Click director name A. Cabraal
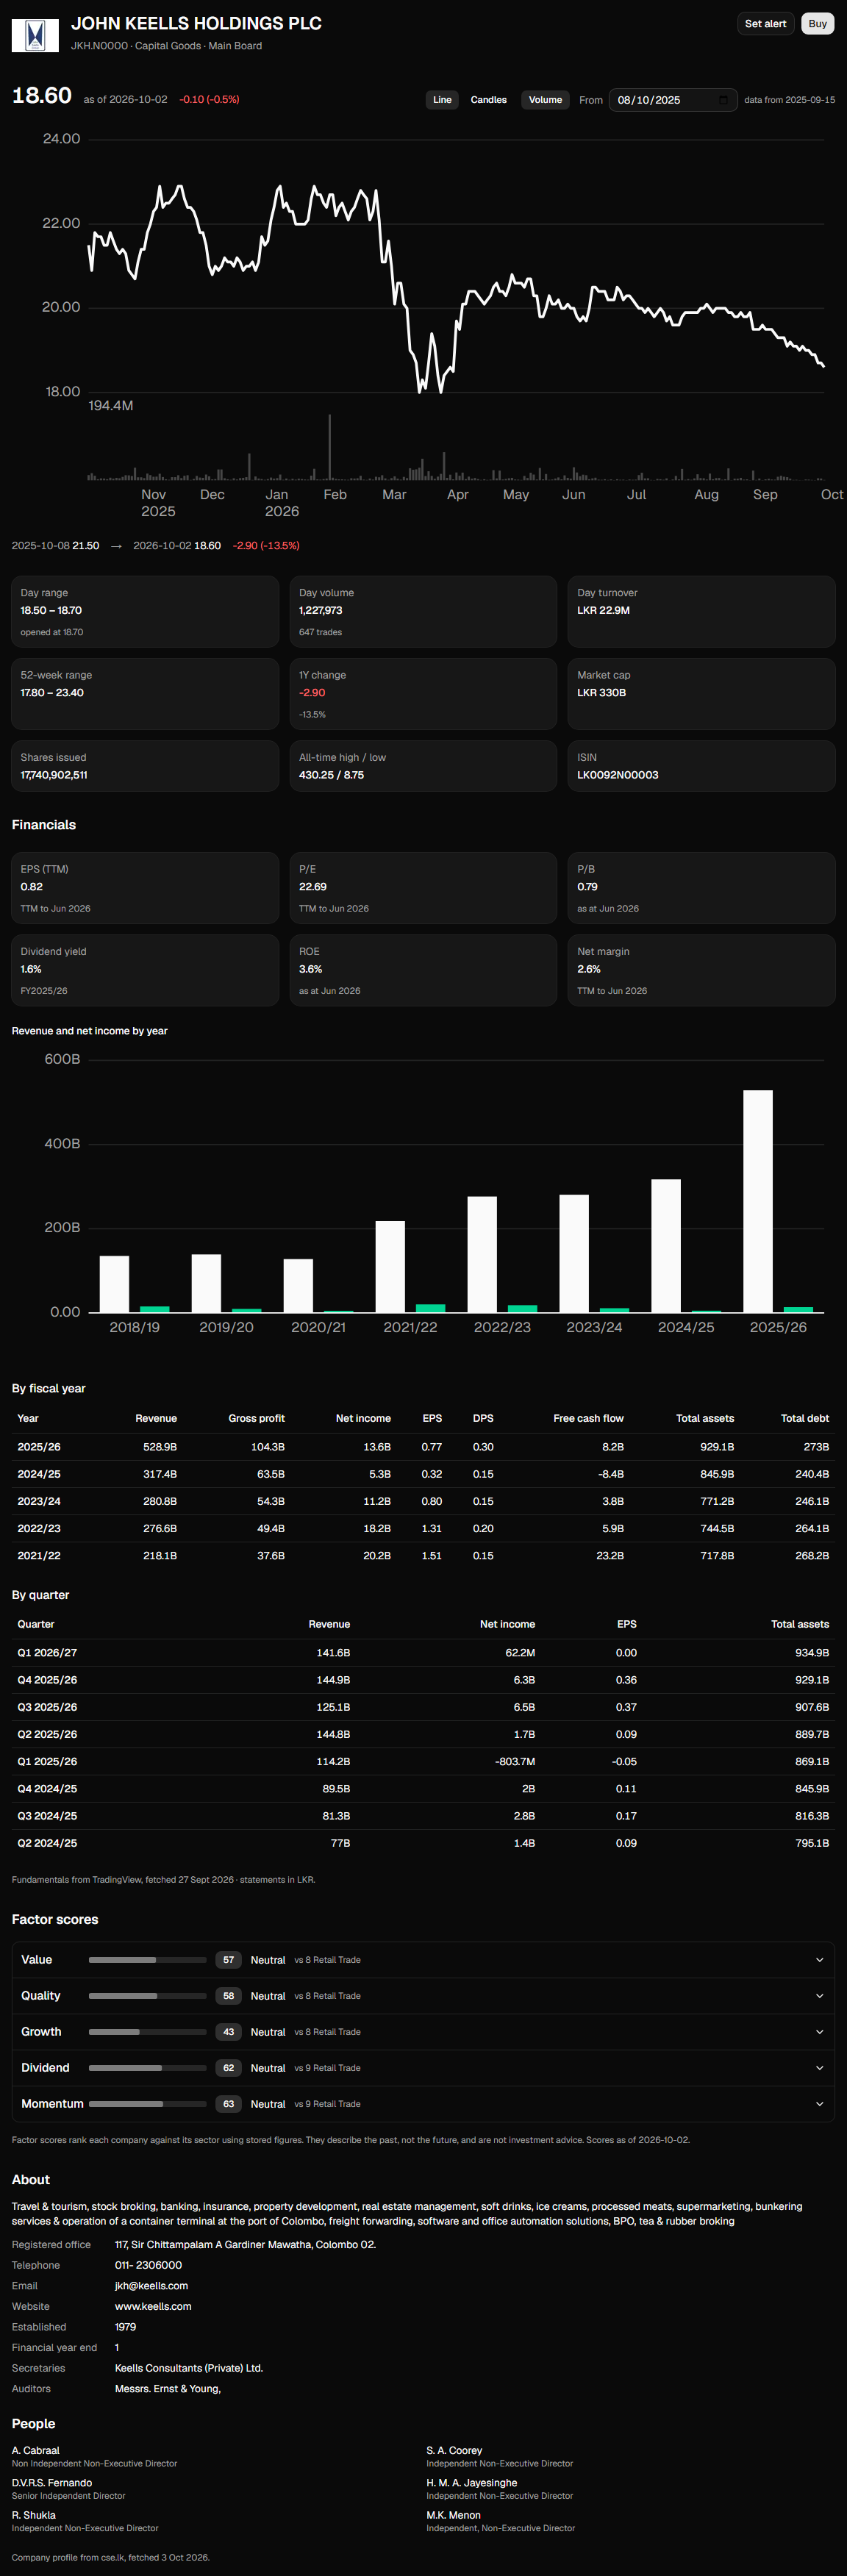The image size is (847, 2576). coord(36,2450)
